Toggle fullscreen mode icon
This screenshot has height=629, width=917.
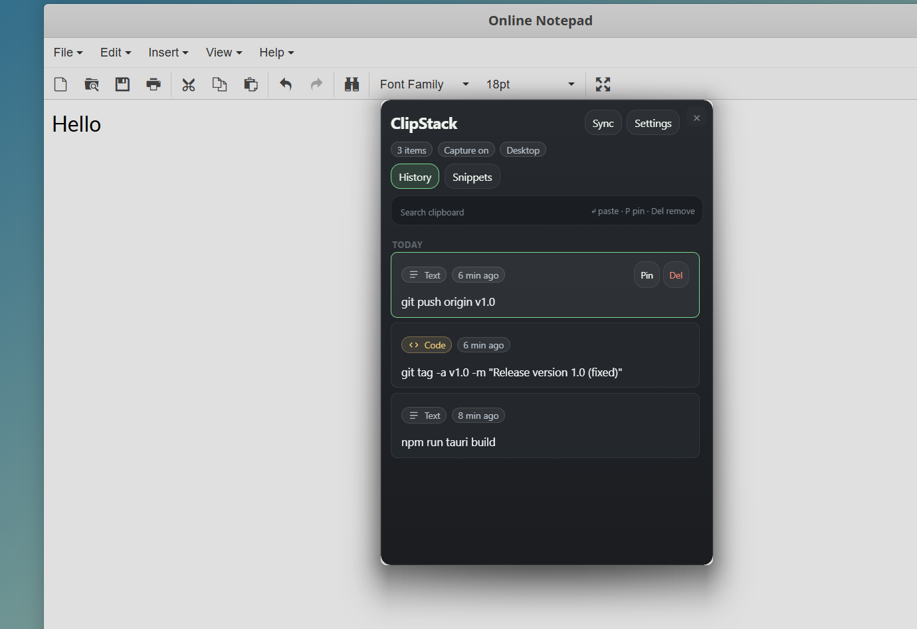[603, 84]
